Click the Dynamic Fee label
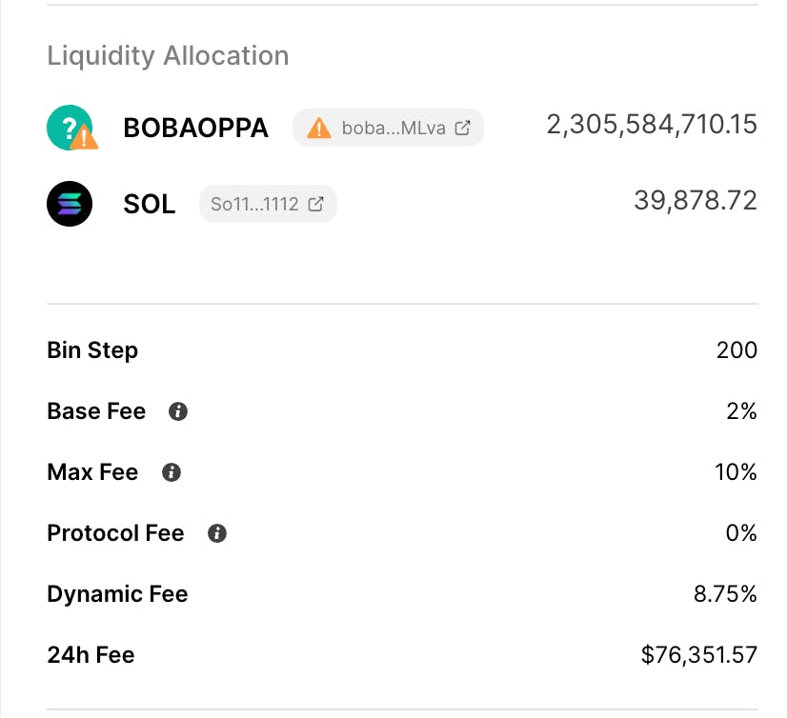 tap(117, 594)
